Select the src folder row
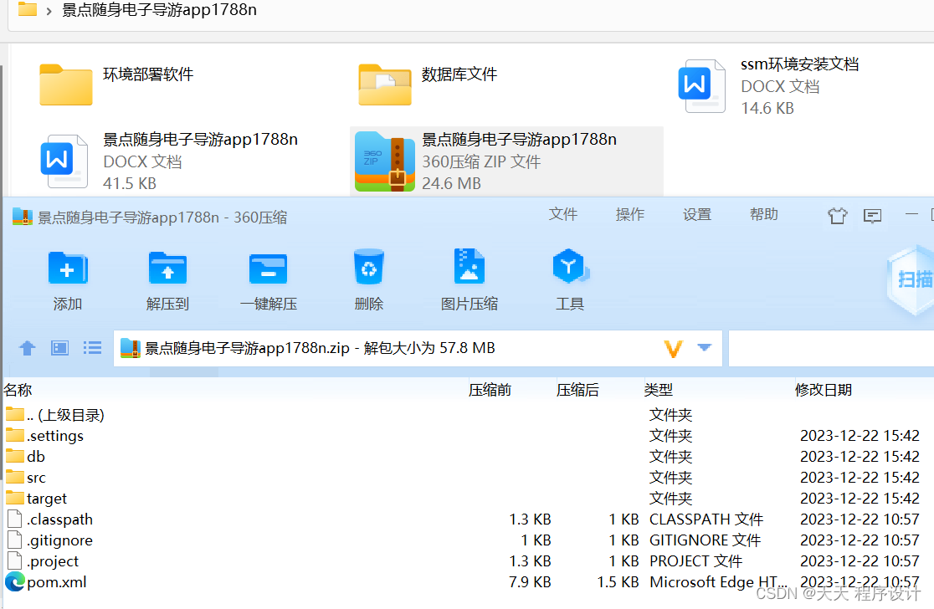Viewport: 934px width, 609px height. tap(467, 478)
